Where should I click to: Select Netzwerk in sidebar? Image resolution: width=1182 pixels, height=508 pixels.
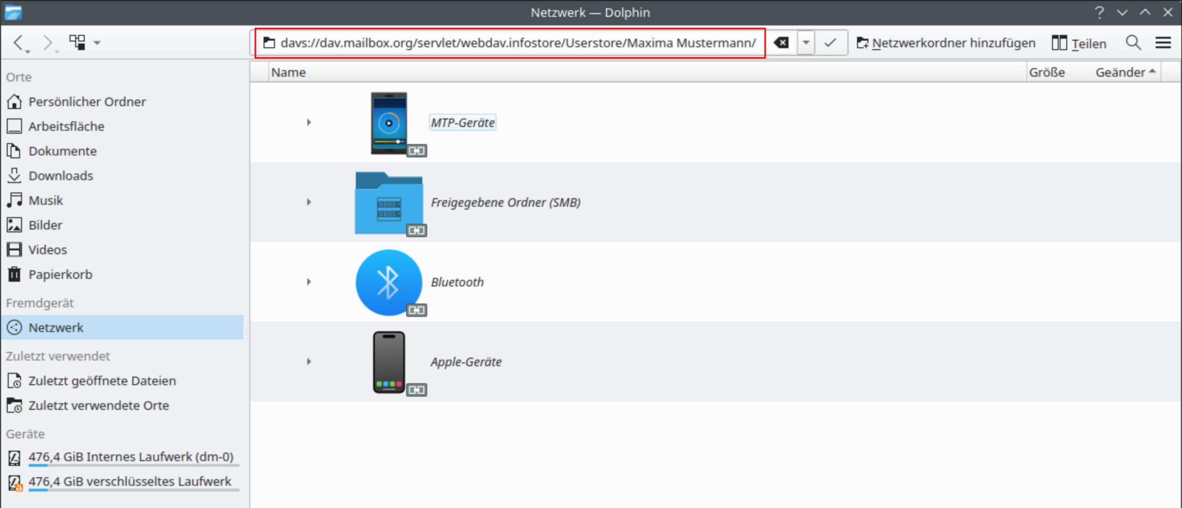(122, 328)
